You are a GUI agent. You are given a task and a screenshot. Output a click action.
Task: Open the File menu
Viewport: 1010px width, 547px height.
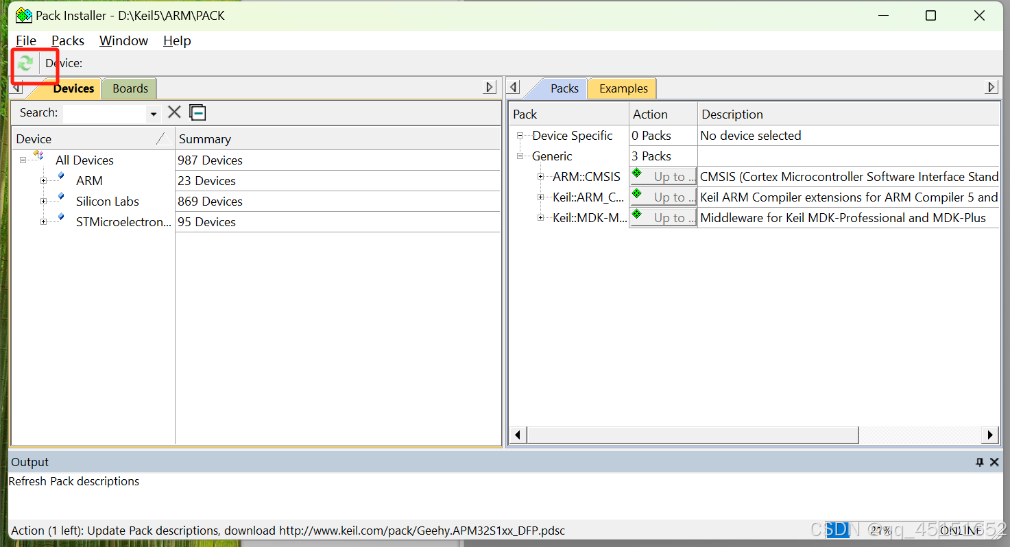click(26, 40)
